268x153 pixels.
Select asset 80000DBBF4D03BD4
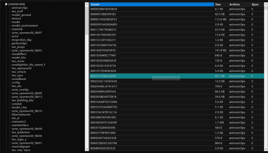(x=177, y=9)
